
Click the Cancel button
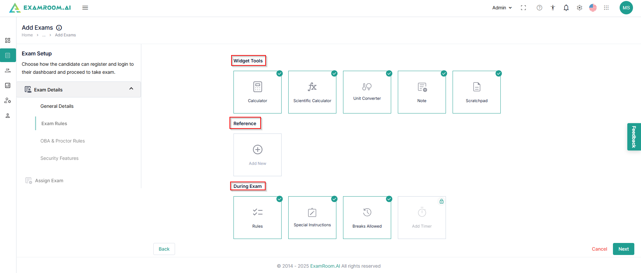point(600,249)
